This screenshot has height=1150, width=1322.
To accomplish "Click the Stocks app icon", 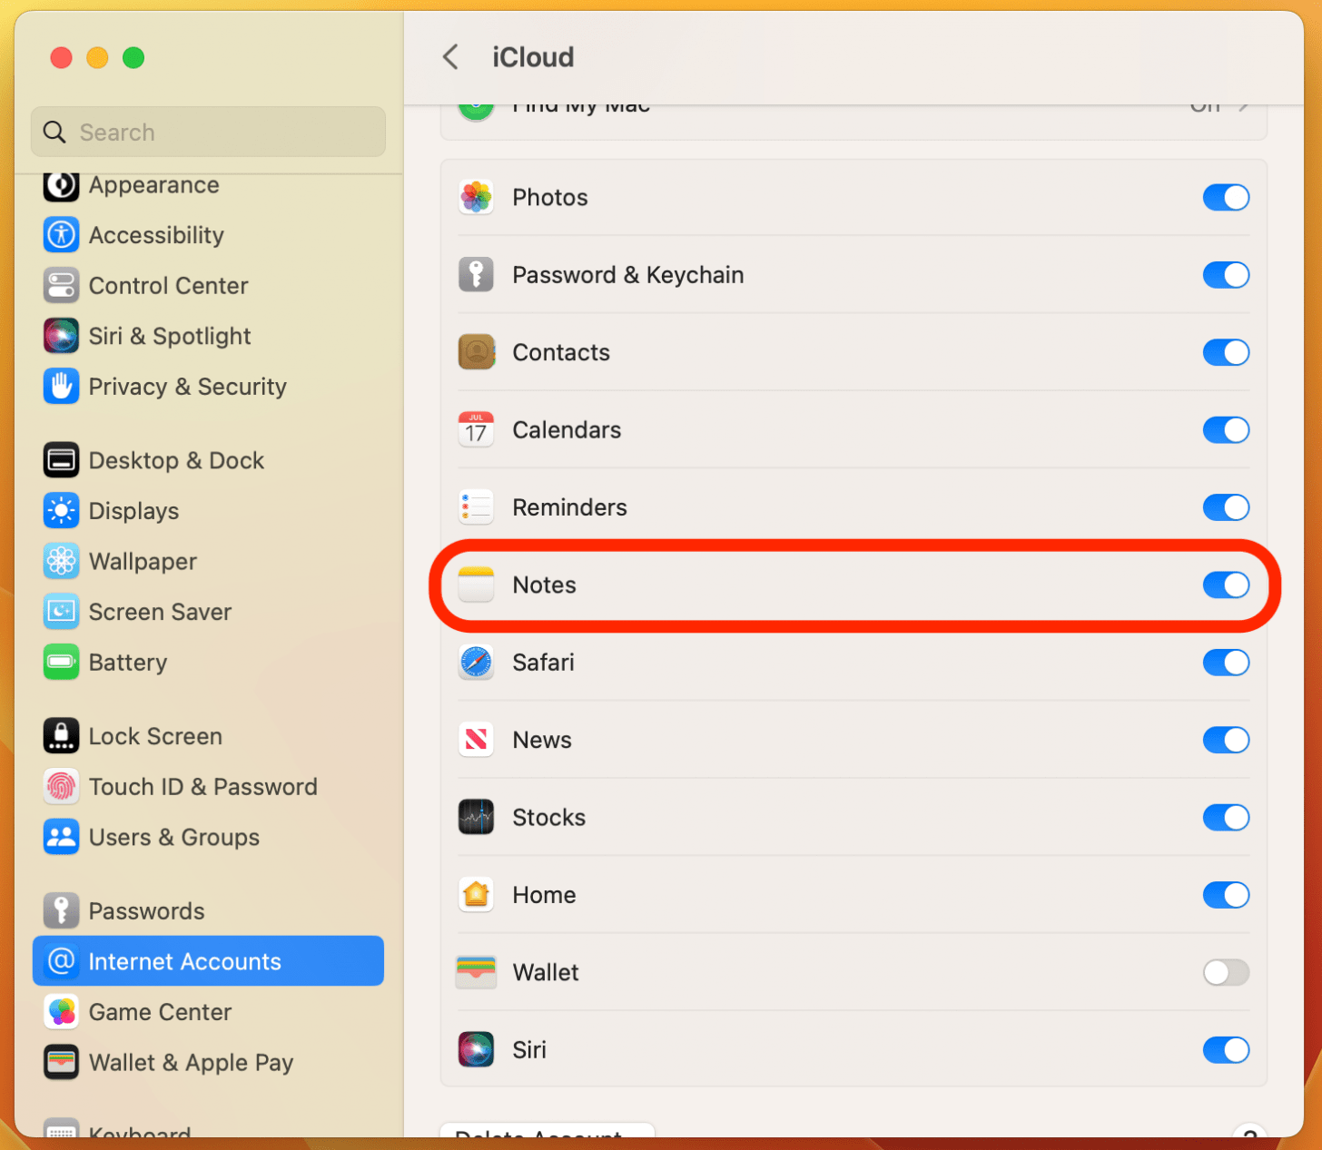I will 476,817.
